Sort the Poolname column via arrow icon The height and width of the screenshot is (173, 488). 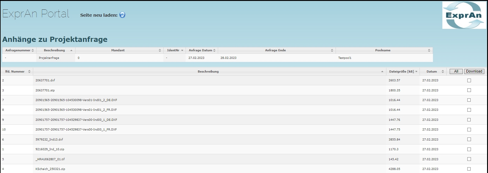click(x=429, y=50)
